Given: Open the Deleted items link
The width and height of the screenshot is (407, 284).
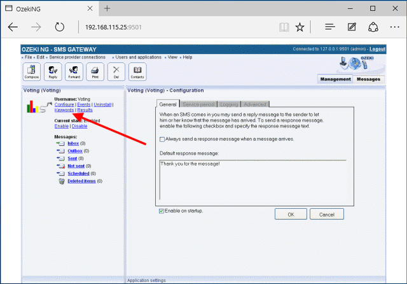Looking at the screenshot, I should [x=81, y=181].
